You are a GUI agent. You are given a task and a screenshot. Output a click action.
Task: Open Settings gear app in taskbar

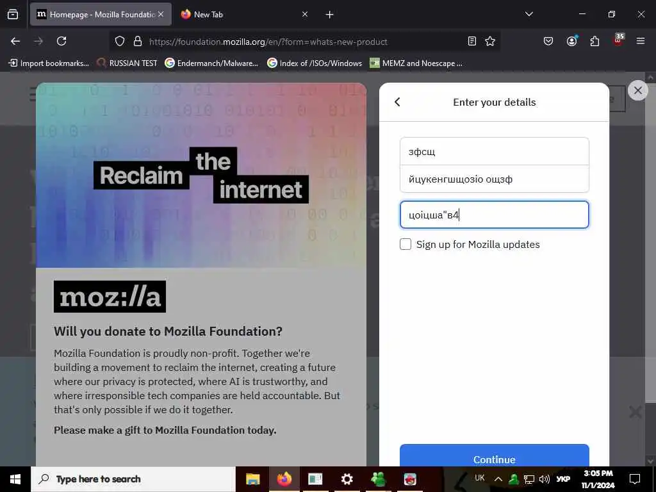click(347, 479)
